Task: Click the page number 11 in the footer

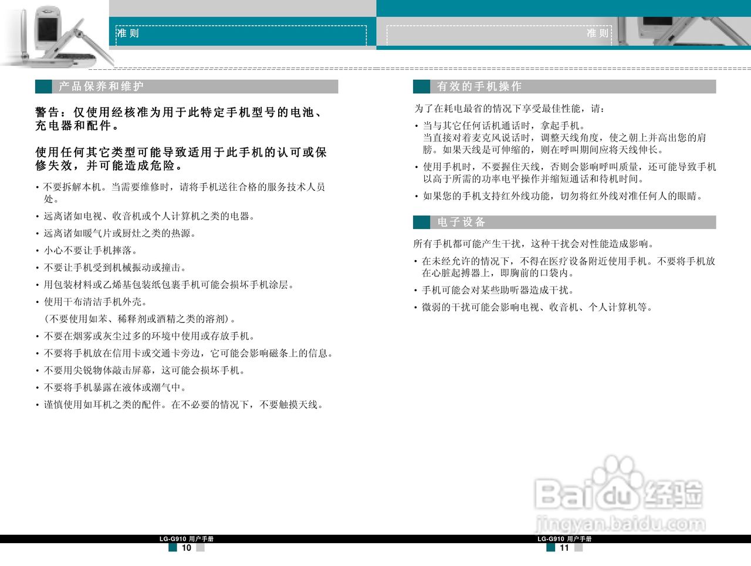Action: click(x=564, y=548)
